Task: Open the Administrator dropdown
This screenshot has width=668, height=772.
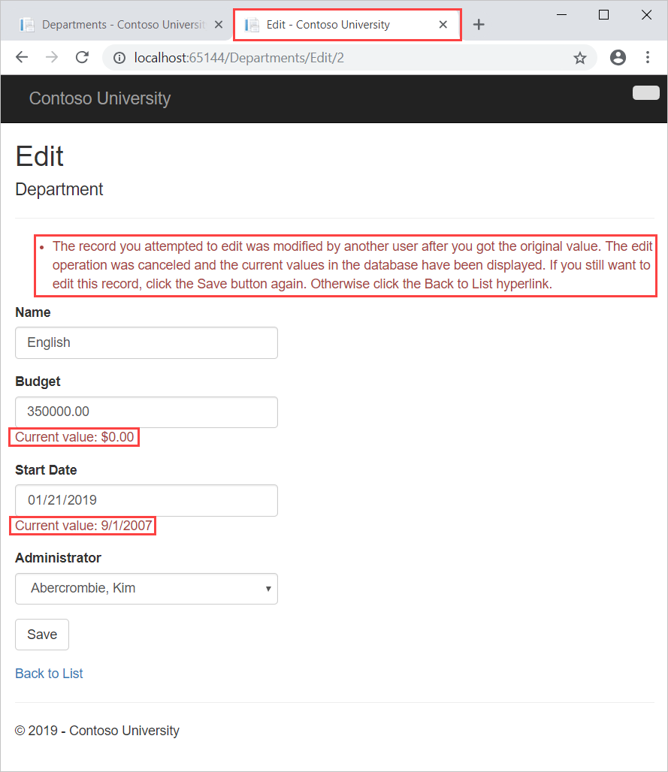Action: click(x=146, y=589)
